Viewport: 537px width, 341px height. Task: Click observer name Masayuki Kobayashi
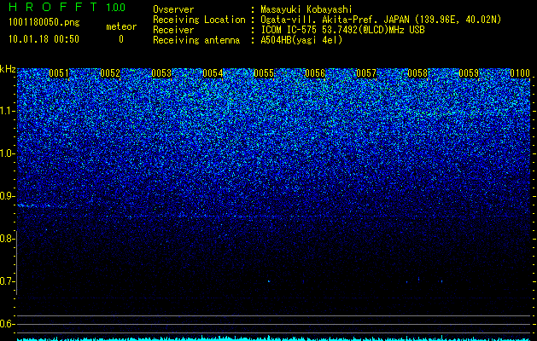(306, 9)
